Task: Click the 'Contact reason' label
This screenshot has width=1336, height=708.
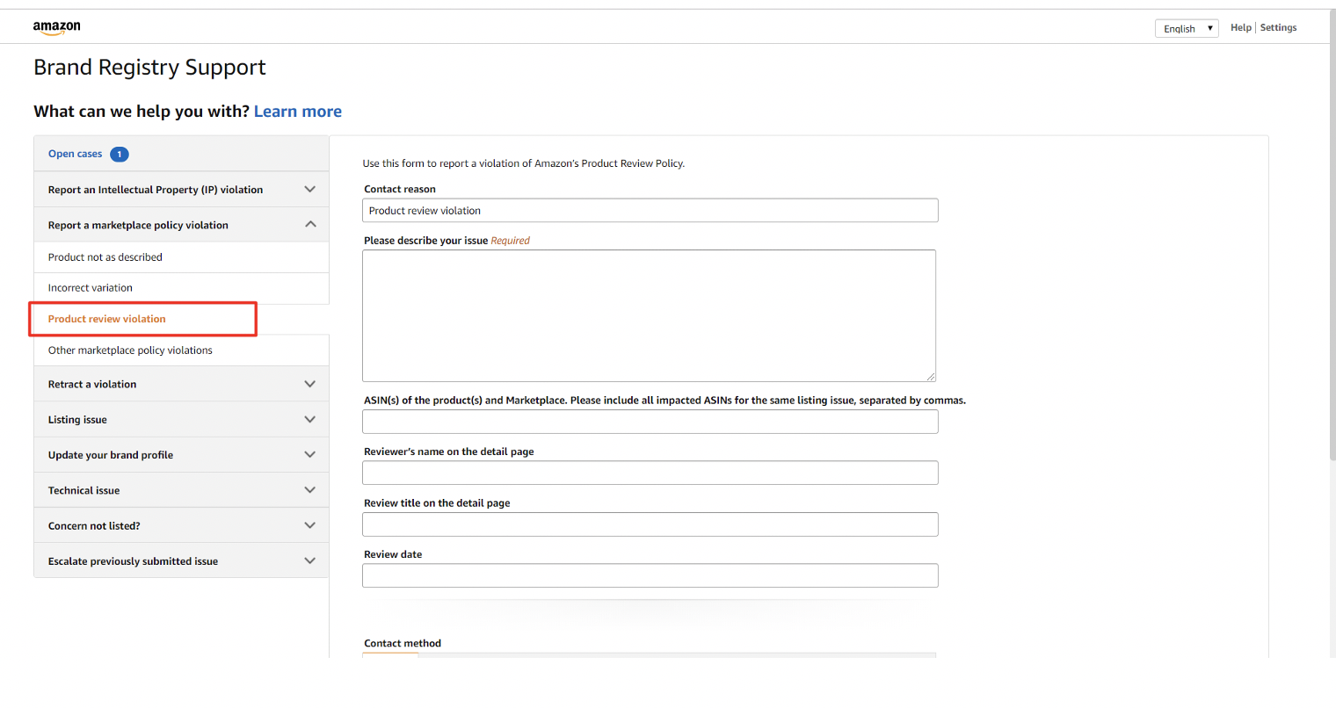Action: (400, 189)
